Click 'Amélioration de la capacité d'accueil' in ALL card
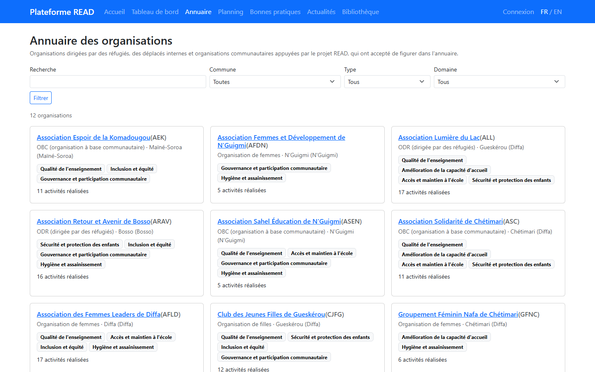Viewport: 595px width, 372px height. coord(445,170)
